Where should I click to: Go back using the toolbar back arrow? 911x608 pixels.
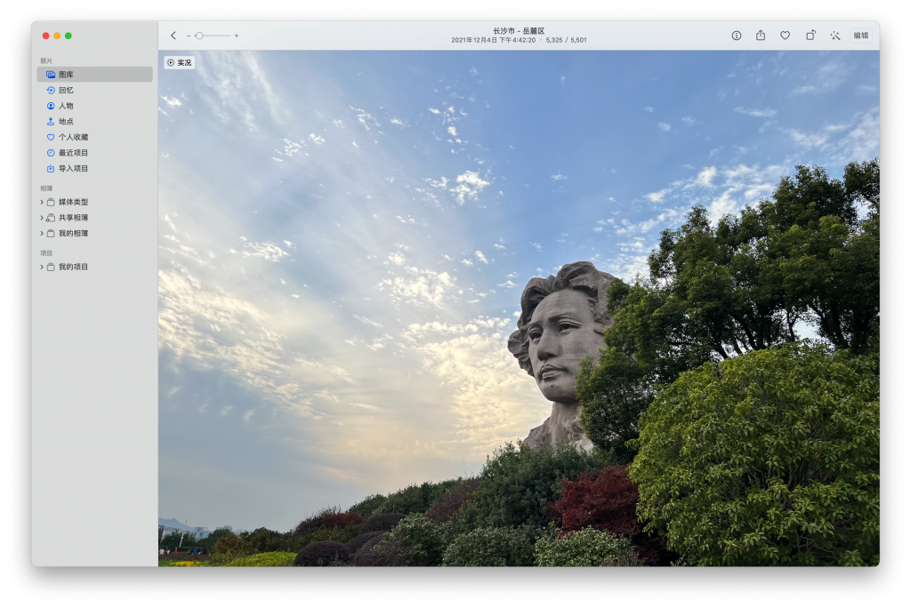click(x=173, y=36)
